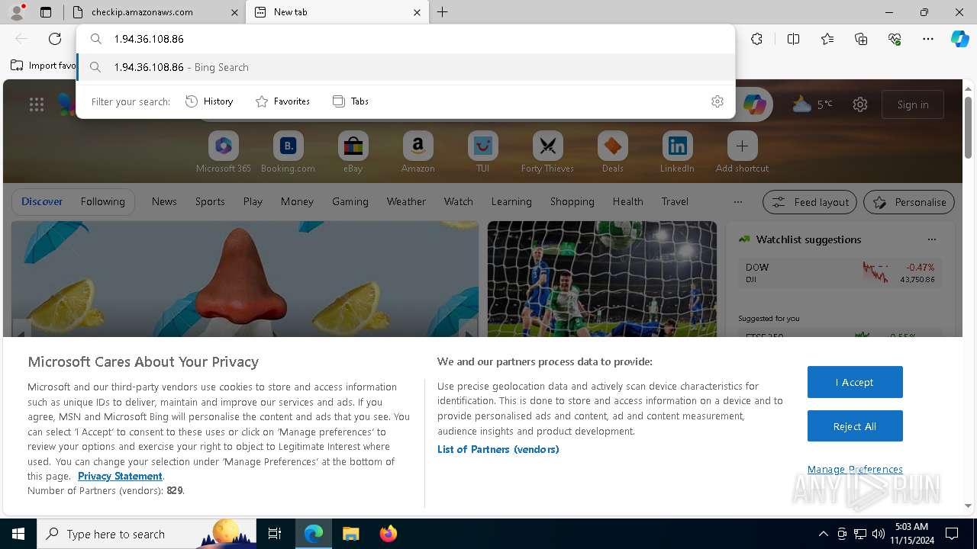Open the nose and lemons article thumbnail

tap(245, 279)
